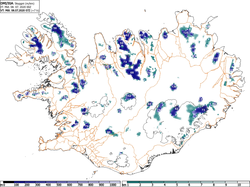The height and width of the screenshot is (187, 250).
Task: Click the visibility value '85' on the map
Action: click(141, 35)
